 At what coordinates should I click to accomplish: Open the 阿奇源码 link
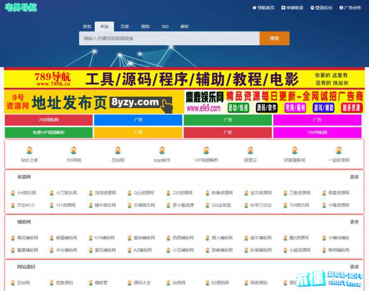click(x=259, y=283)
